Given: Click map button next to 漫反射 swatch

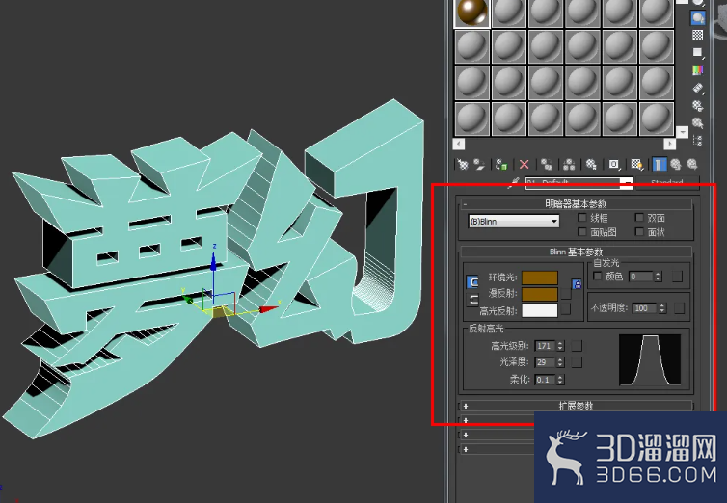Looking at the screenshot, I should click(566, 294).
